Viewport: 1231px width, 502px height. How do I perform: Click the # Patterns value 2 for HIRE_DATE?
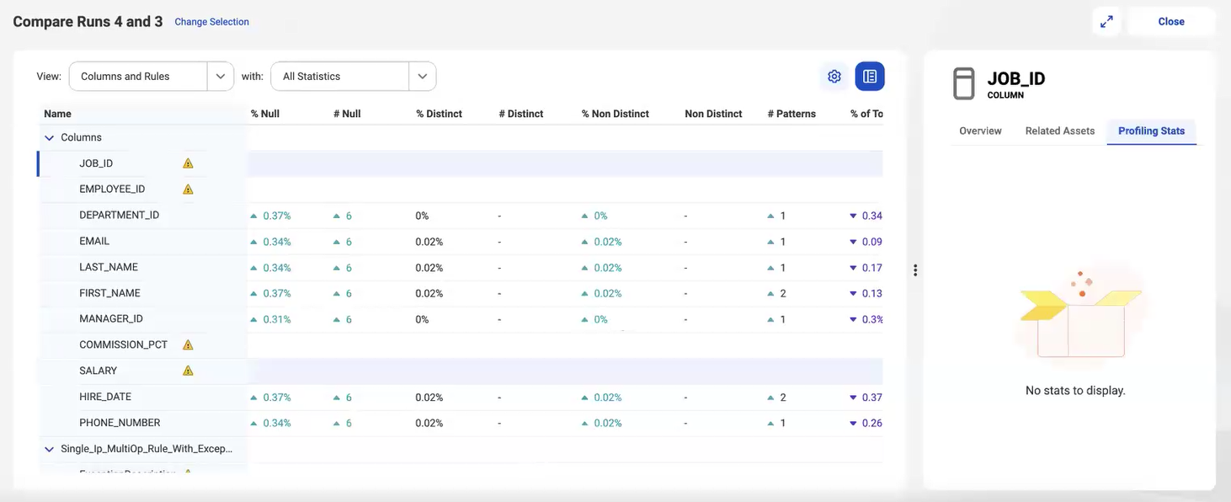click(x=783, y=398)
